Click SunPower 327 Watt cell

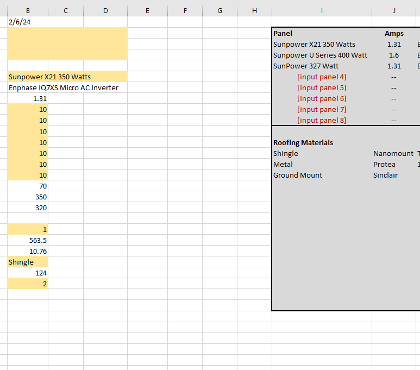[322, 66]
